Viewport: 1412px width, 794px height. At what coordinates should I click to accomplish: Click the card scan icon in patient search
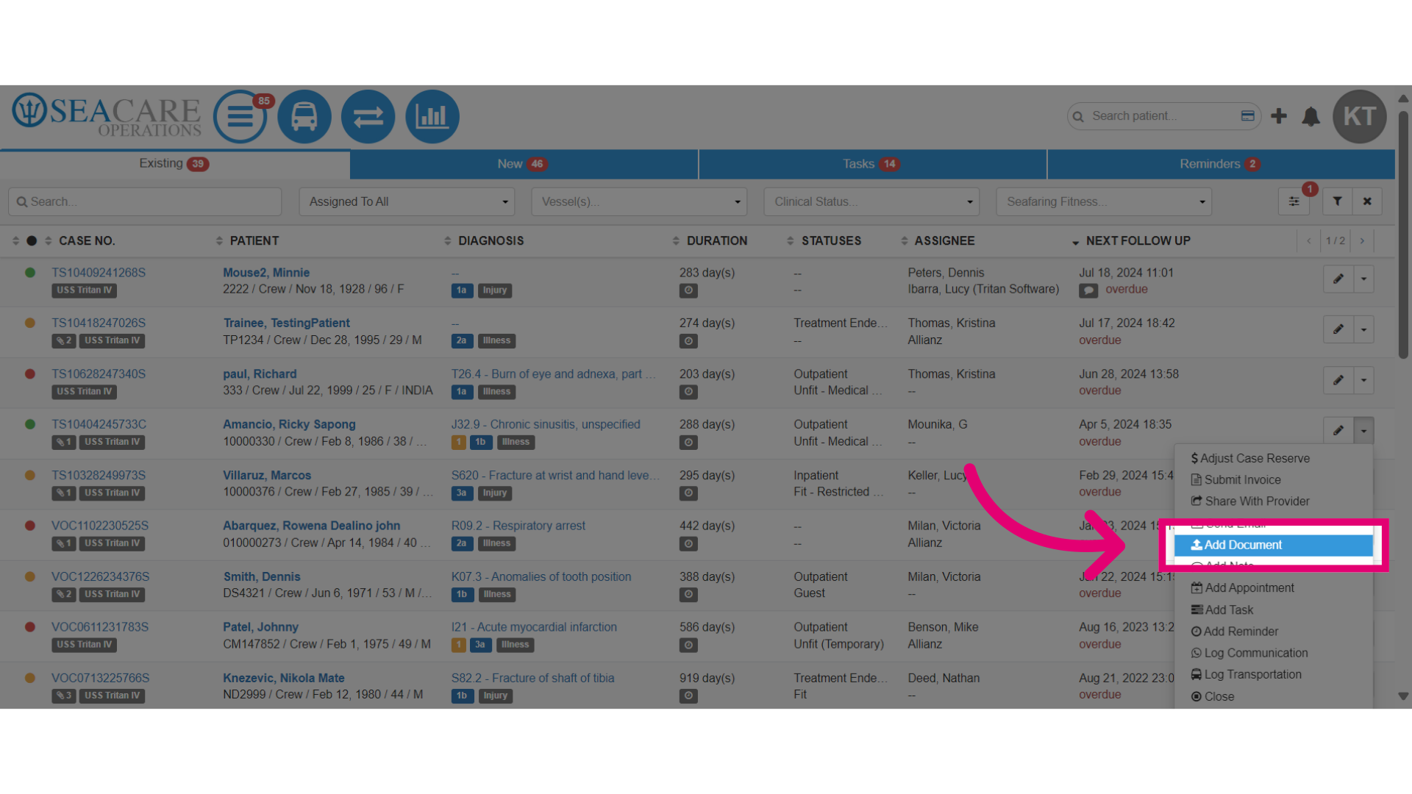(x=1248, y=116)
